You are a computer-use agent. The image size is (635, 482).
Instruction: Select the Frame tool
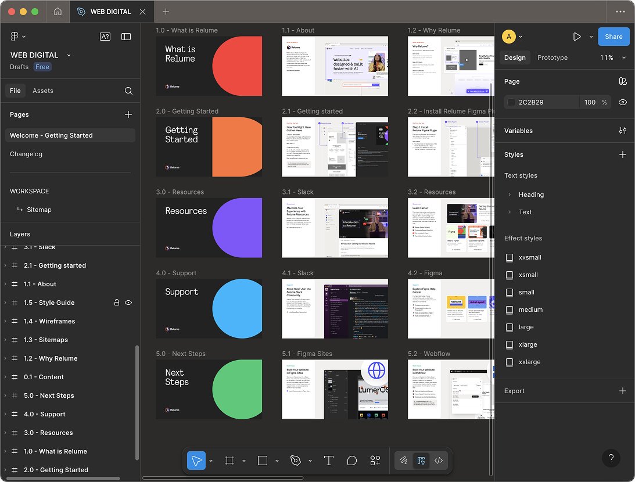(x=229, y=461)
